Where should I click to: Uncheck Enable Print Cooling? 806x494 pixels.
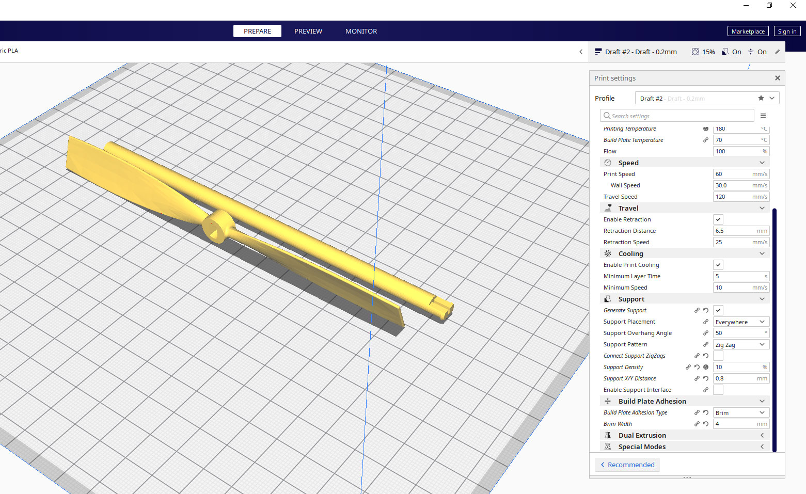[718, 265]
